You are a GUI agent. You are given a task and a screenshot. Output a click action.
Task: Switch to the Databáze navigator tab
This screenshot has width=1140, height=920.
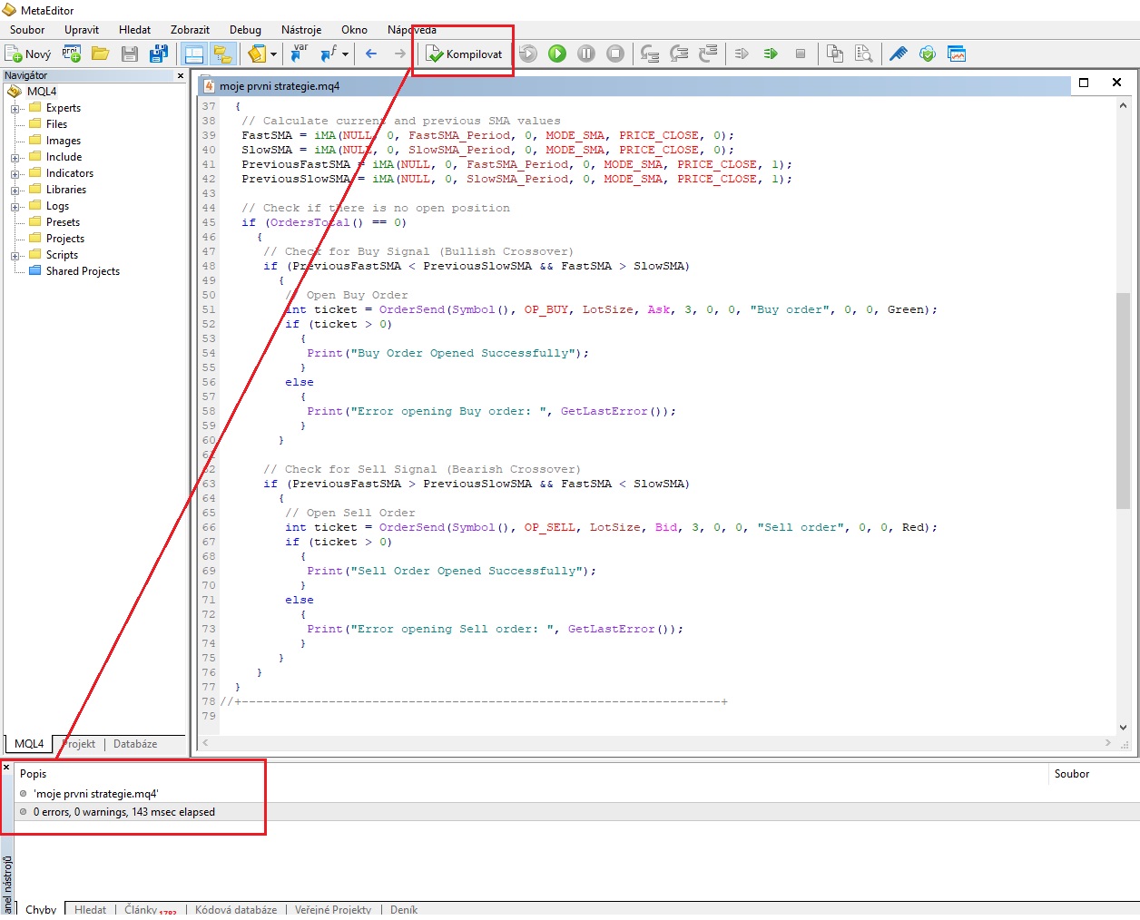[x=135, y=744]
